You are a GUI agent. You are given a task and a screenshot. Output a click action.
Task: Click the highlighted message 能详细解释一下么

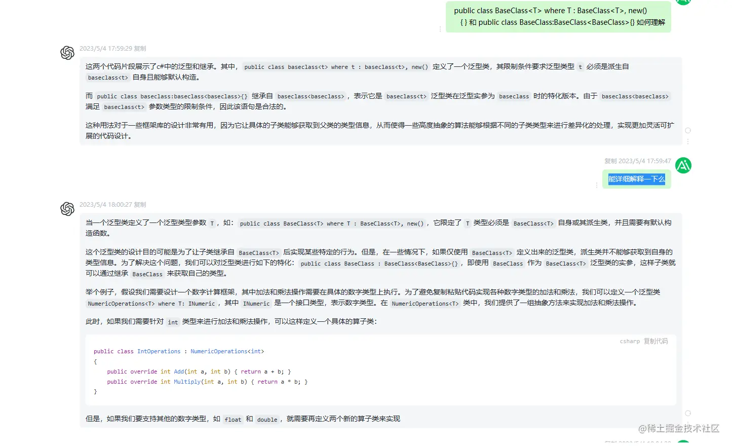[x=637, y=179]
